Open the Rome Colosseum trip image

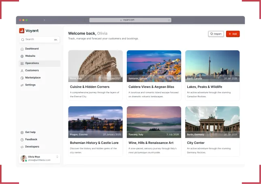pos(95,66)
